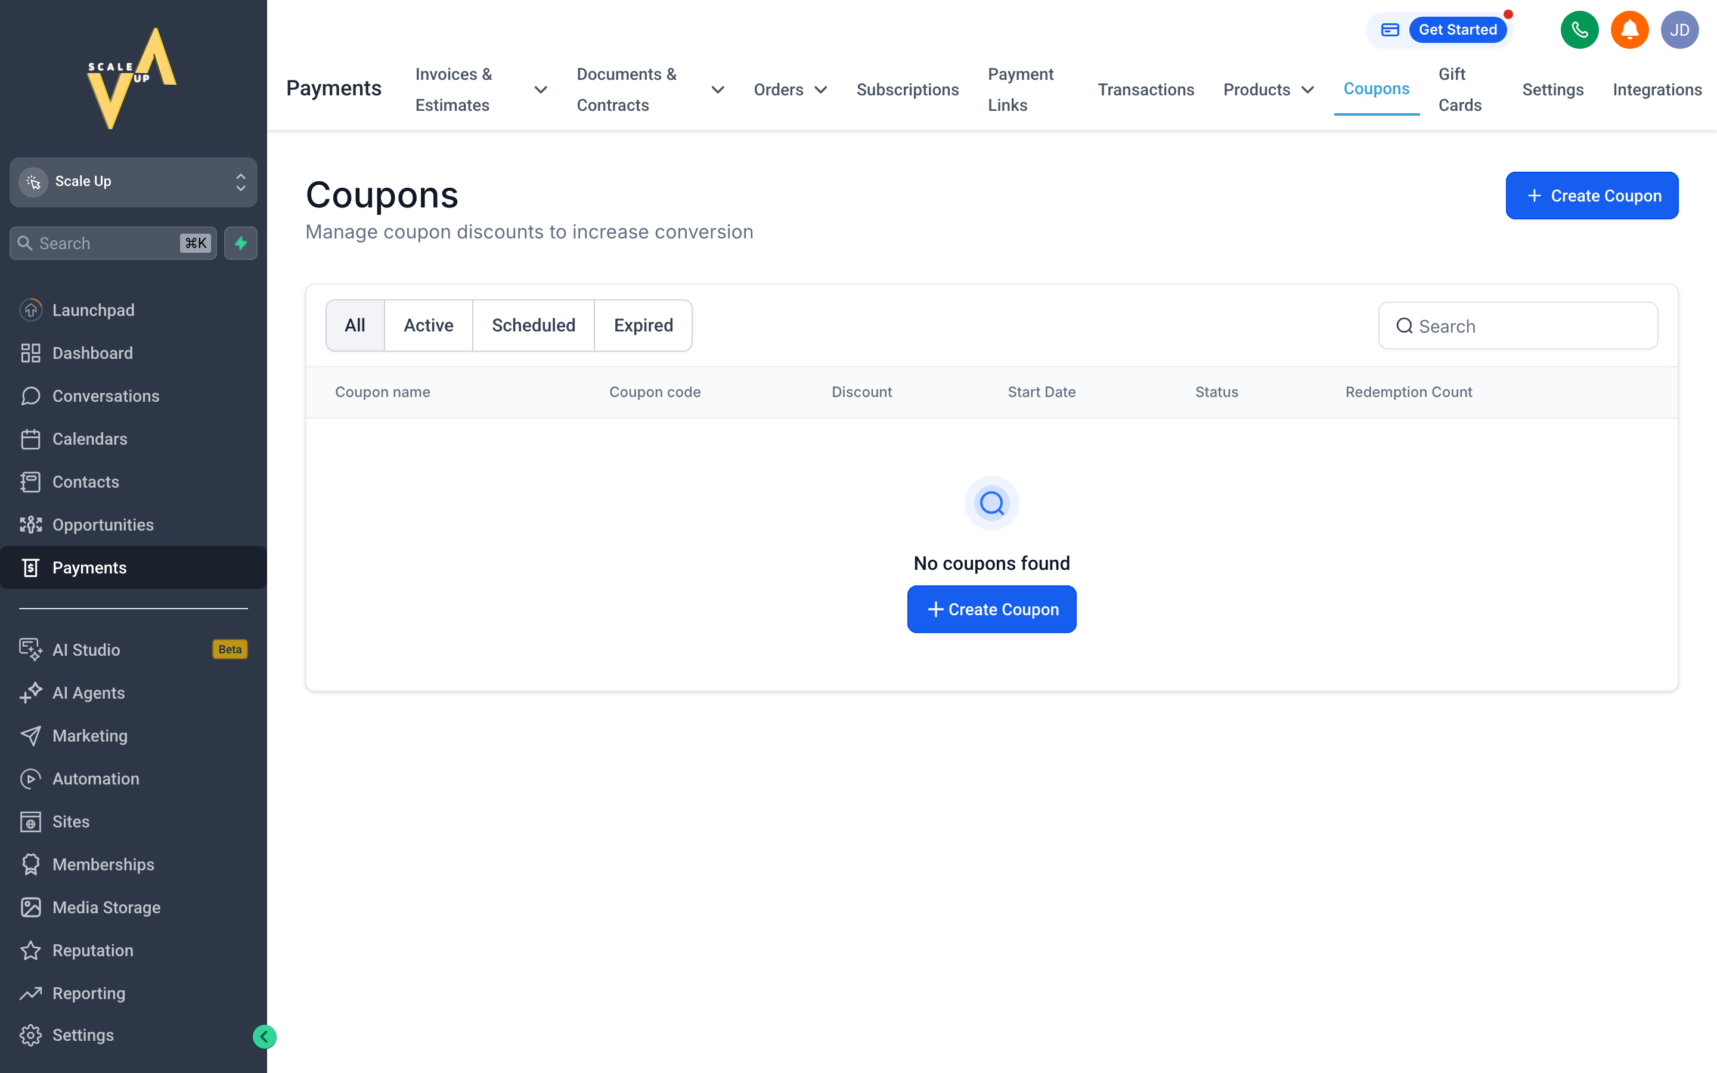This screenshot has height=1073, width=1717.
Task: Click the Reputation star icon
Action: tap(30, 950)
